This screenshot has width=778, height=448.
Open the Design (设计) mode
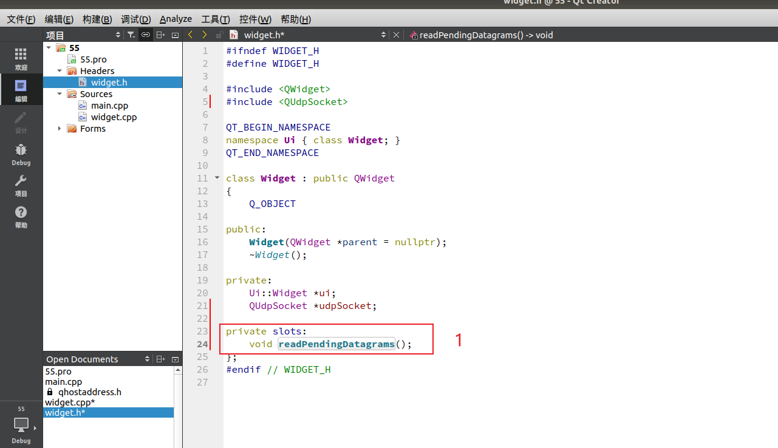point(21,121)
